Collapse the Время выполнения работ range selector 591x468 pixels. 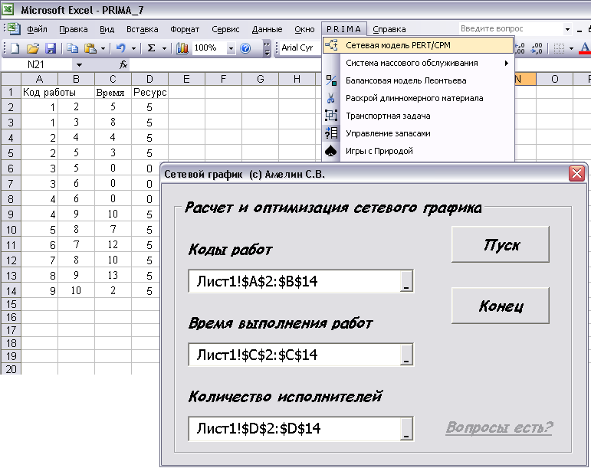click(x=406, y=355)
